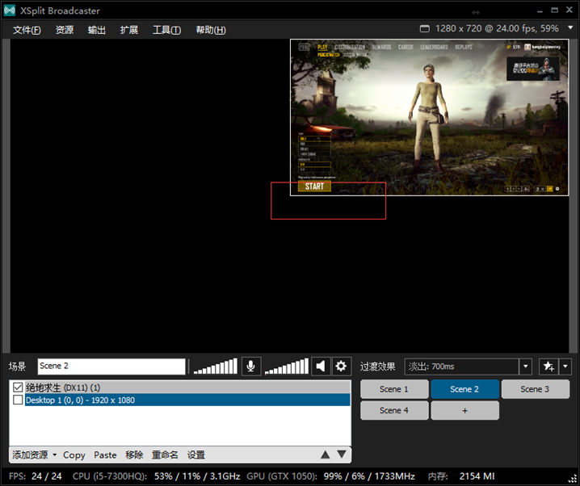Adjust the speaker volume level bars

coord(287,367)
